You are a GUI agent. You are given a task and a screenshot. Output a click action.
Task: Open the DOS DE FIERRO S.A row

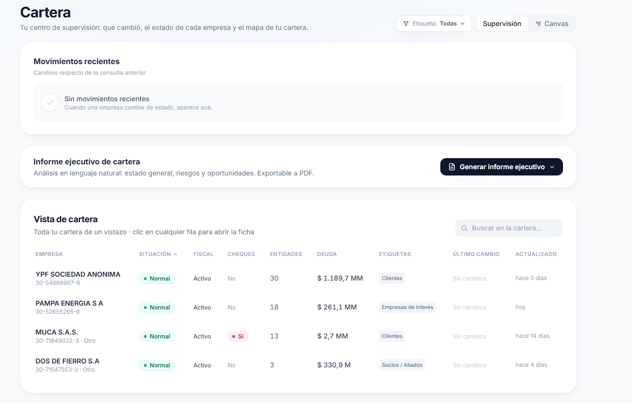pyautogui.click(x=298, y=365)
